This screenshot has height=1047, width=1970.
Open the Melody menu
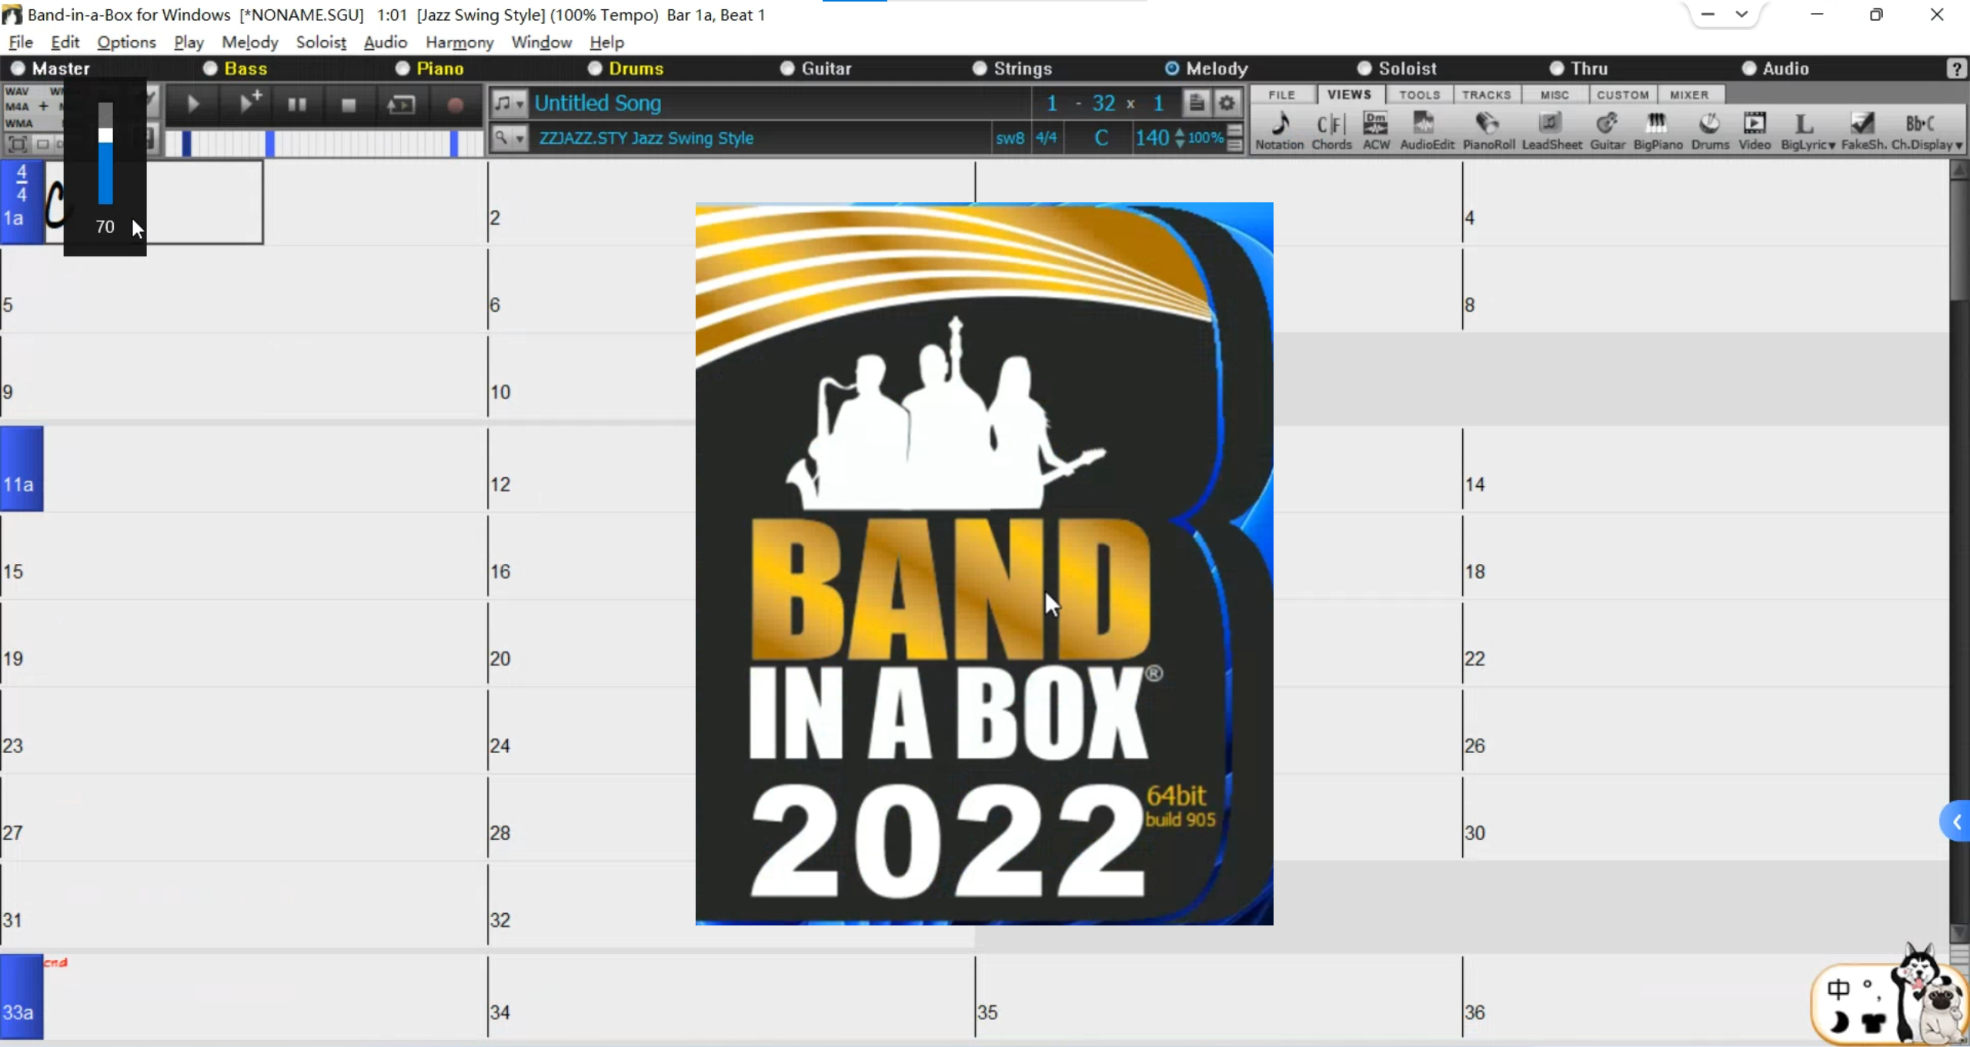click(x=249, y=42)
